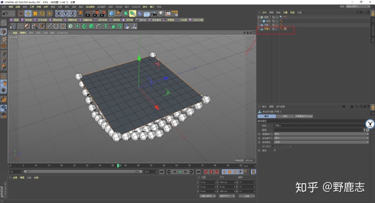Screen dimensions: 375x203
Task: Click the Camera icon
Action: (x=154, y=14)
